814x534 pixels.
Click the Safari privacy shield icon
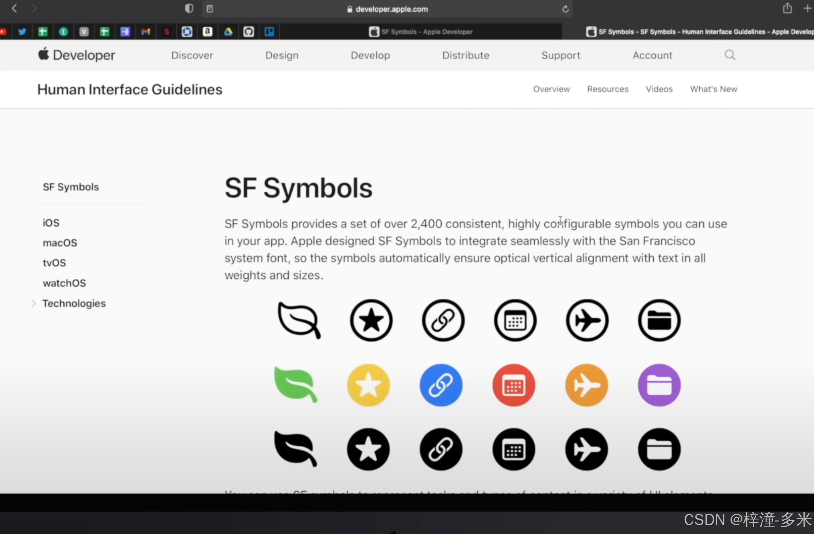(189, 8)
